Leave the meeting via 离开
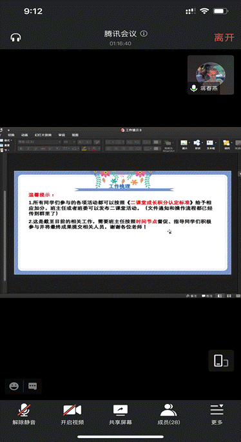 [224, 37]
